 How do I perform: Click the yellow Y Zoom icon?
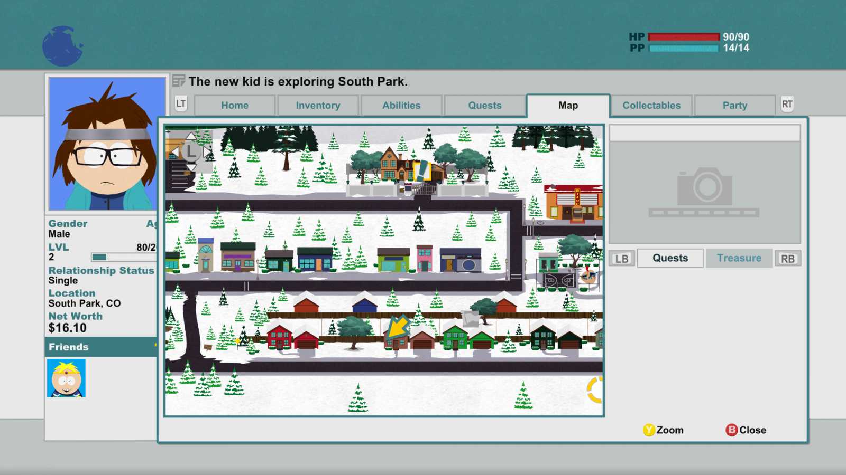coord(647,430)
